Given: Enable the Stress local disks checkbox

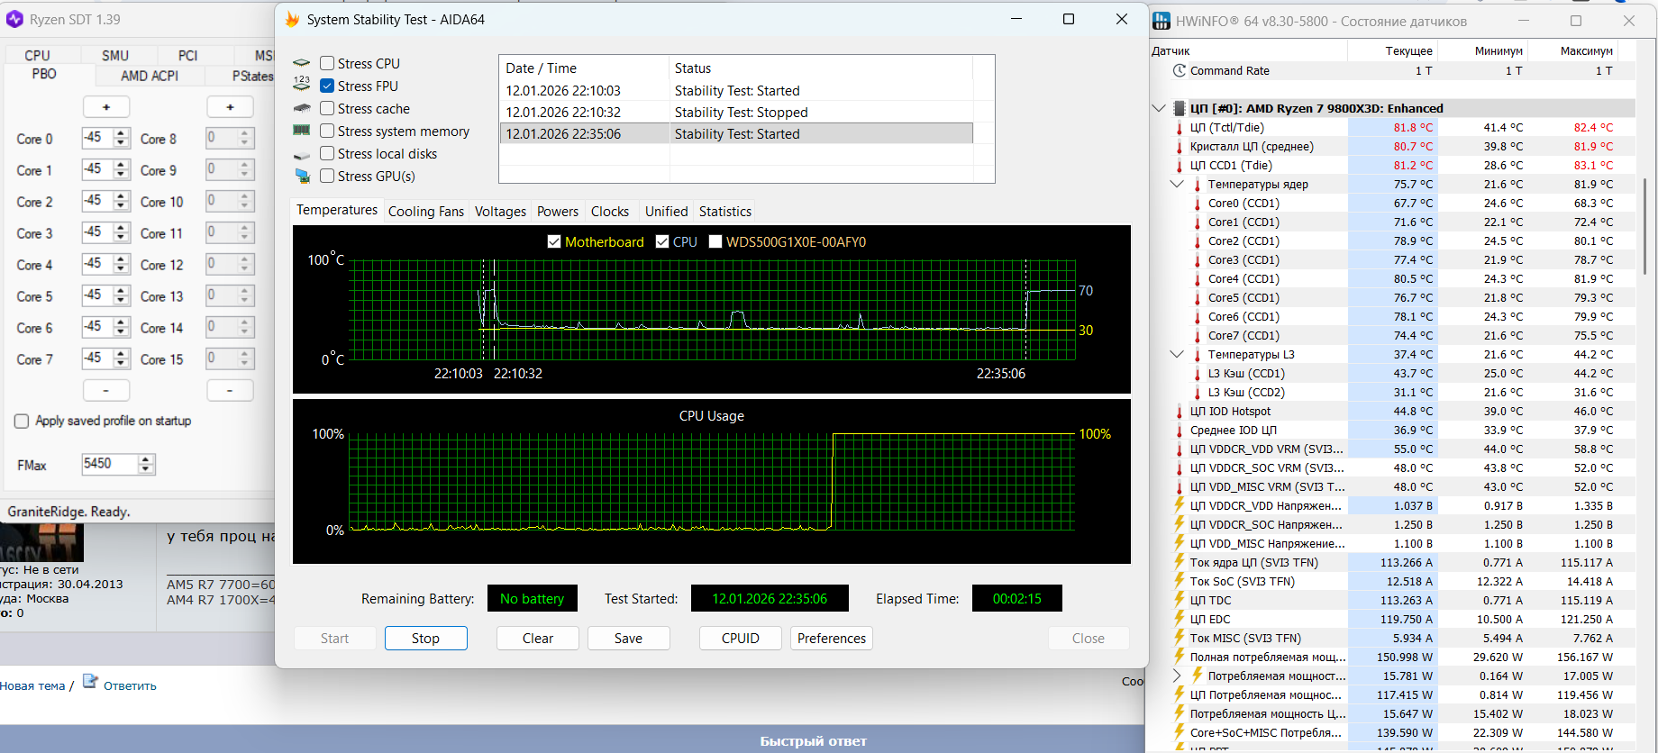Looking at the screenshot, I should coord(327,153).
